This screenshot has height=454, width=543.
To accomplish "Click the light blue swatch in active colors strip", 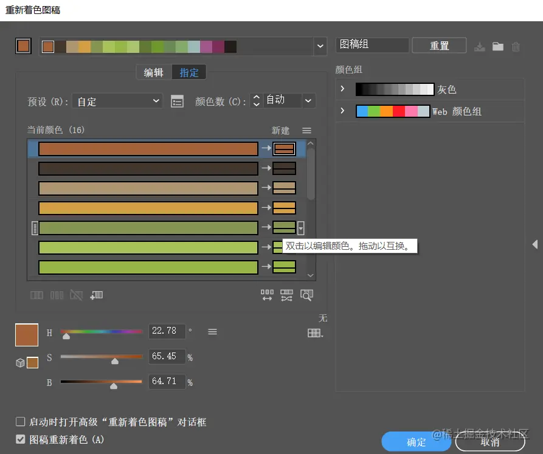I will point(194,47).
